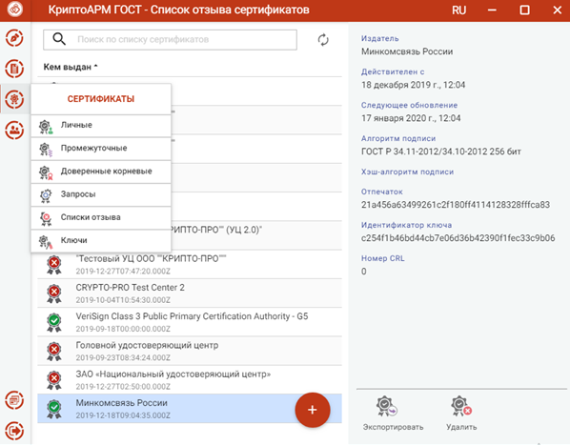570x445 pixels.
Task: Close the КриптоАРМ window
Action: coord(558,10)
